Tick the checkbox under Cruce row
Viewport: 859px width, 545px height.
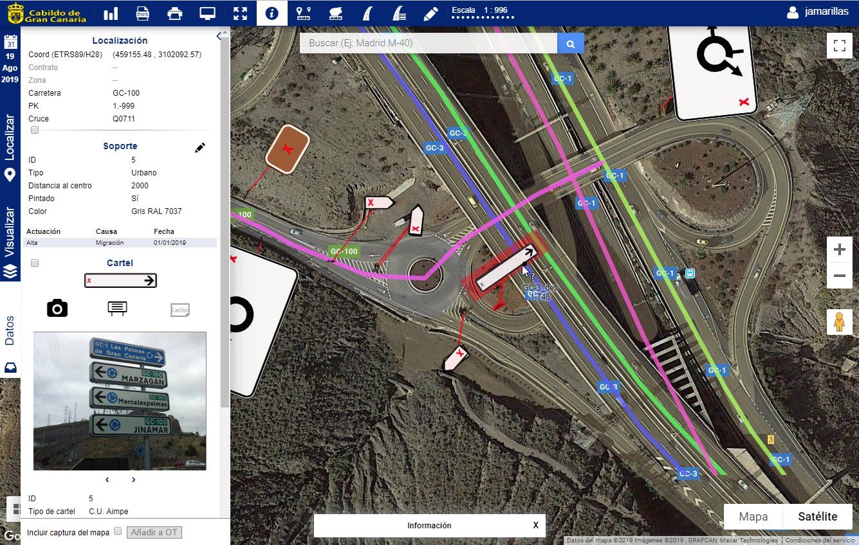pos(35,130)
